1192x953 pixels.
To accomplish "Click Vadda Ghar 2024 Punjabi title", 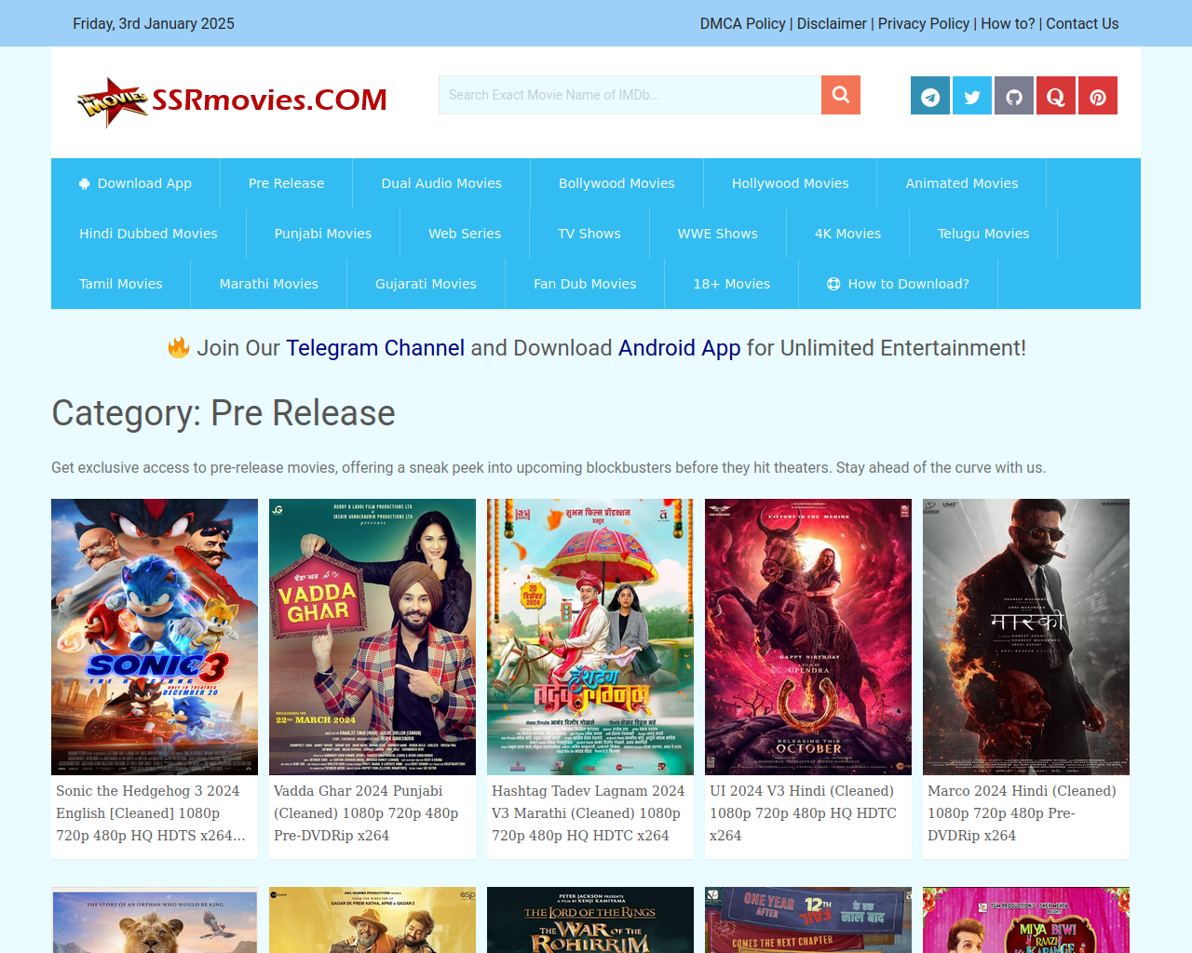I will click(366, 813).
